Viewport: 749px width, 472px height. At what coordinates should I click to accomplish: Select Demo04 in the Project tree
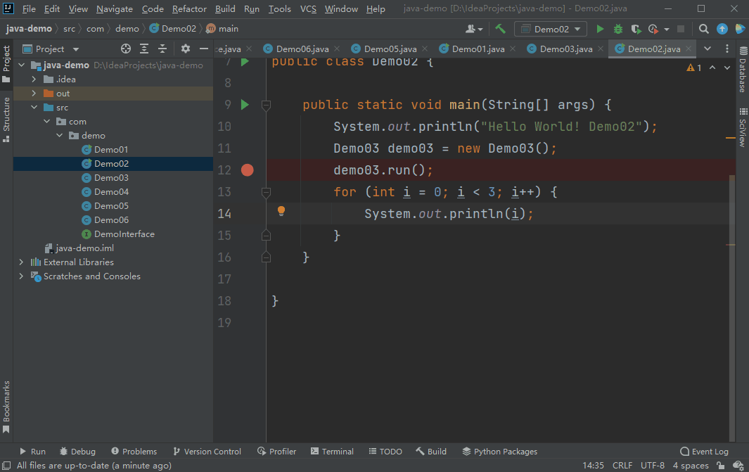(x=110, y=191)
